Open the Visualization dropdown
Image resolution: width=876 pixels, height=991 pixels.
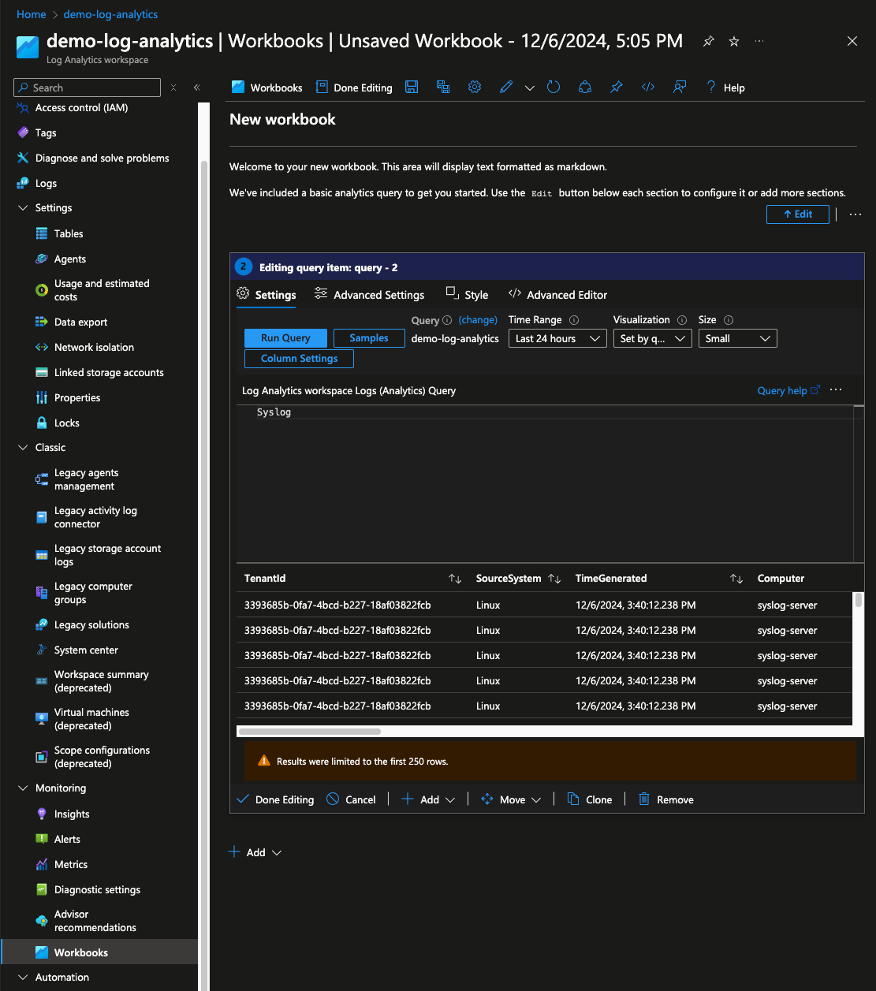pos(652,339)
